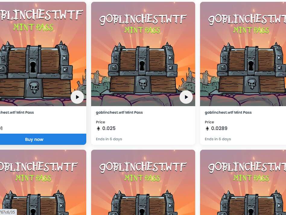This screenshot has height=215, width=286.
Task: Click the Price label above 0.0289
Action: (x=209, y=122)
